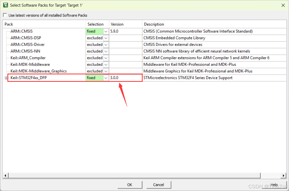
Task: Enable Use latest versions of all installed Software Packs
Action: point(5,15)
